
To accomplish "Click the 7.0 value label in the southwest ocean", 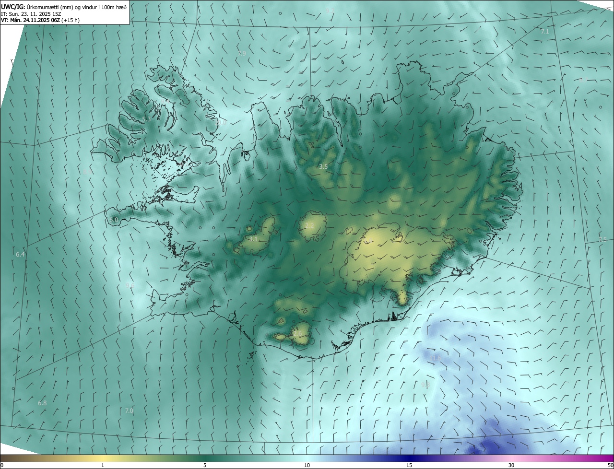I will (129, 410).
